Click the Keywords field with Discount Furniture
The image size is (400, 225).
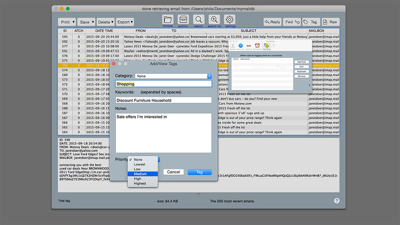(x=164, y=100)
